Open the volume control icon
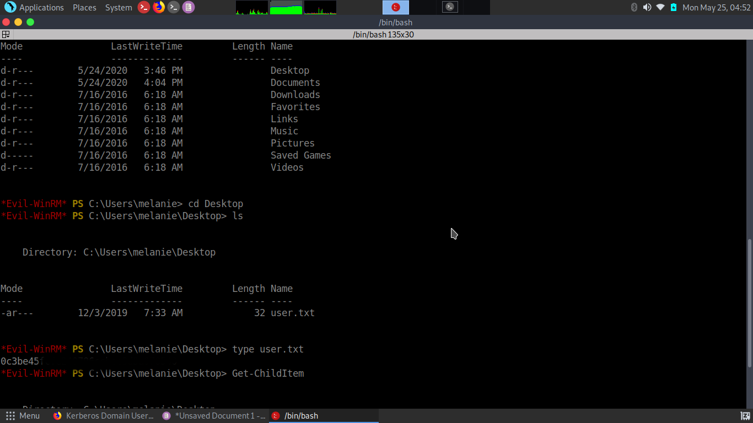Screen dimensions: 753x423 [x=647, y=7]
